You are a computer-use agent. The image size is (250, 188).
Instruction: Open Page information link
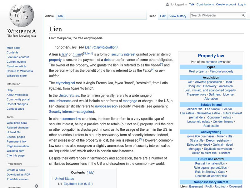[x=18, y=146]
